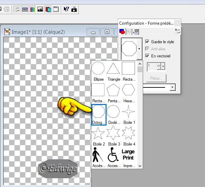This screenshot has height=187, width=205.
Task: Open the line width slider popup button
Action: pos(163,66)
